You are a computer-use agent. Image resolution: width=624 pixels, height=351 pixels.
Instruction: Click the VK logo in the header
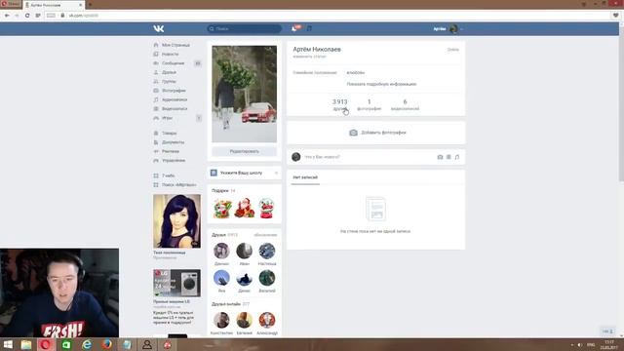158,28
